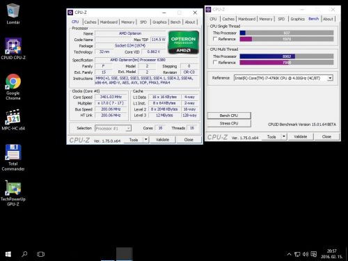
Task: Switch to CPU tab in Bench window
Action: [x=213, y=19]
